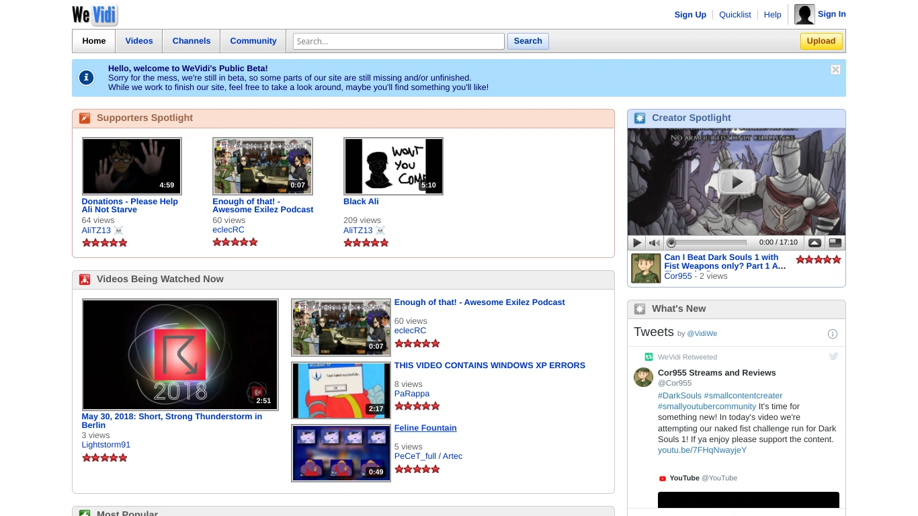Image resolution: width=918 pixels, height=516 pixels.
Task: Open the Tweets info icon
Action: (x=833, y=334)
